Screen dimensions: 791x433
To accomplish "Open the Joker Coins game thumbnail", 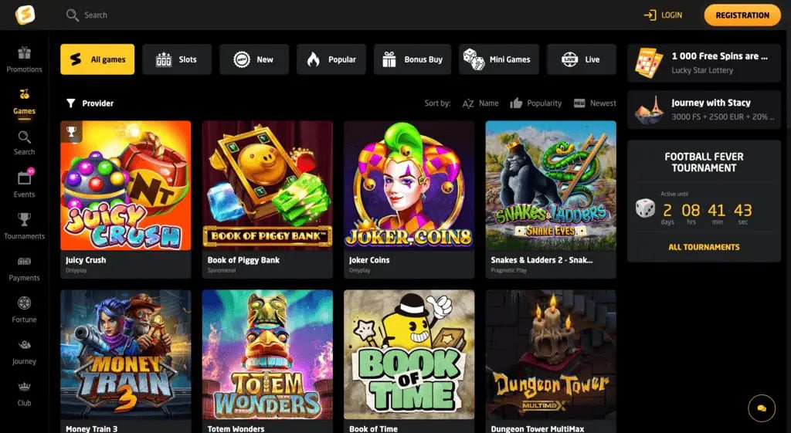I will [409, 185].
